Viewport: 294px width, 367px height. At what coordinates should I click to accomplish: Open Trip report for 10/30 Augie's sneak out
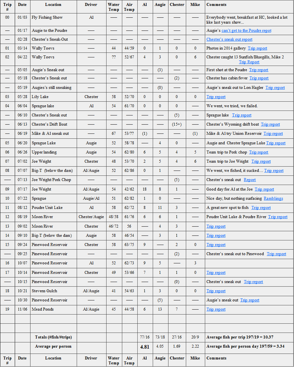click(x=250, y=300)
